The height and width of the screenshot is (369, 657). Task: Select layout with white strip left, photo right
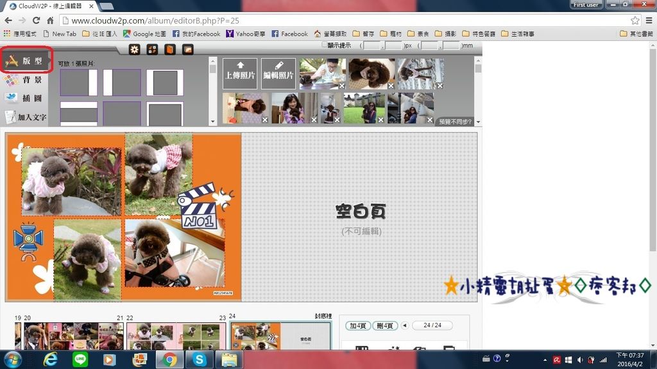(122, 83)
